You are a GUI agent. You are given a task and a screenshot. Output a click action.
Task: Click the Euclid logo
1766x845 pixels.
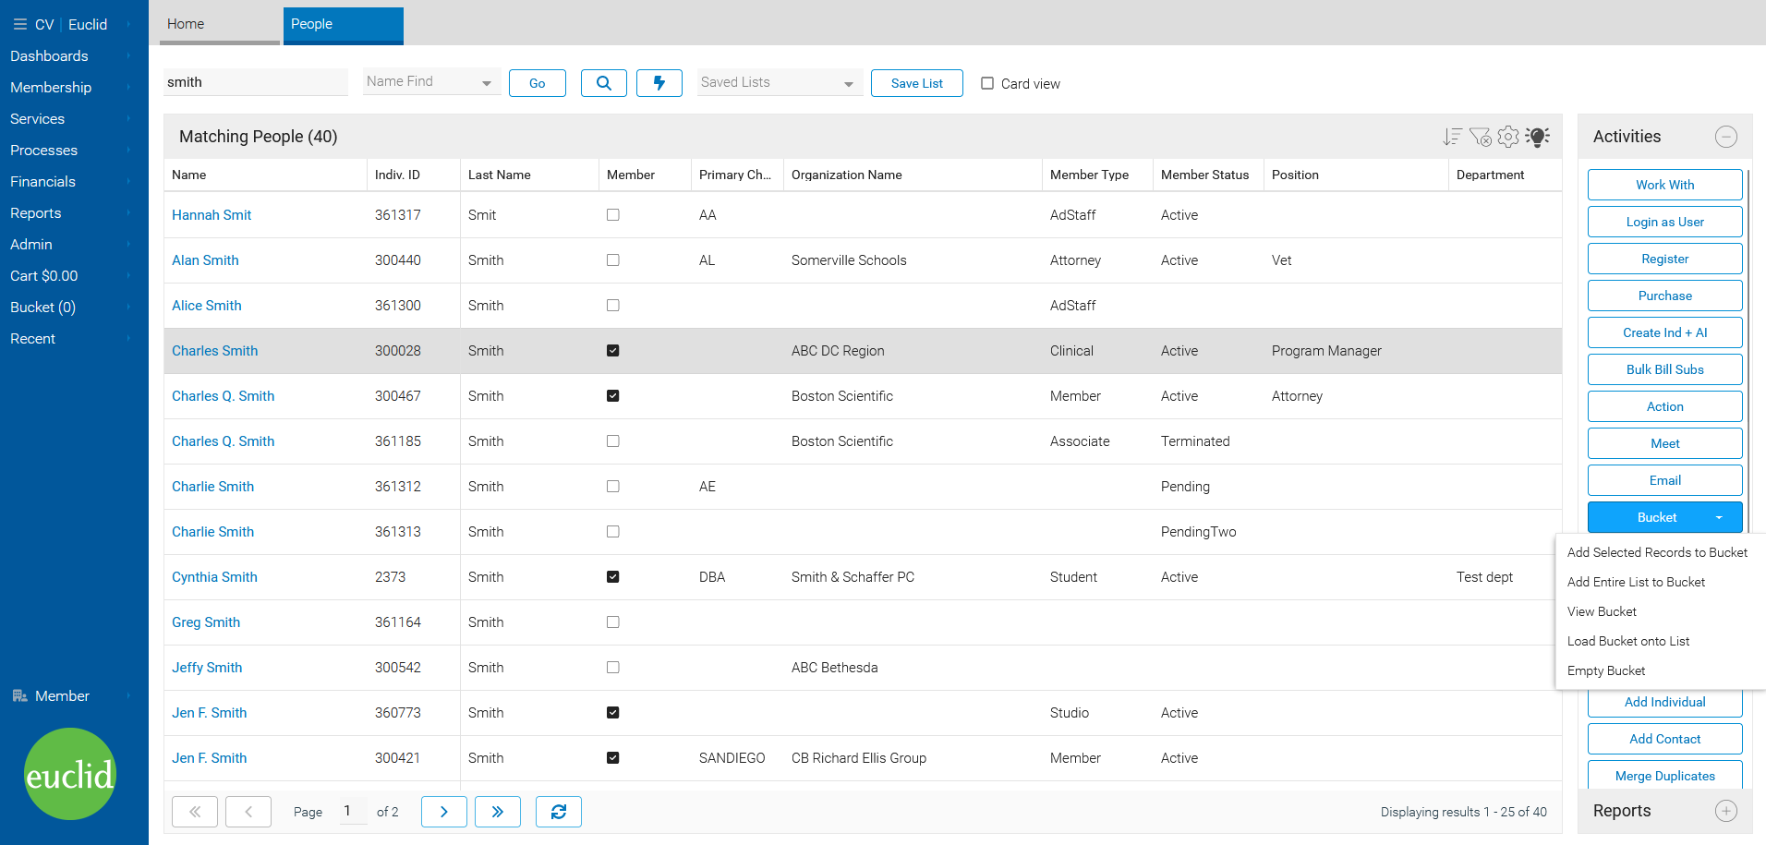(x=70, y=774)
